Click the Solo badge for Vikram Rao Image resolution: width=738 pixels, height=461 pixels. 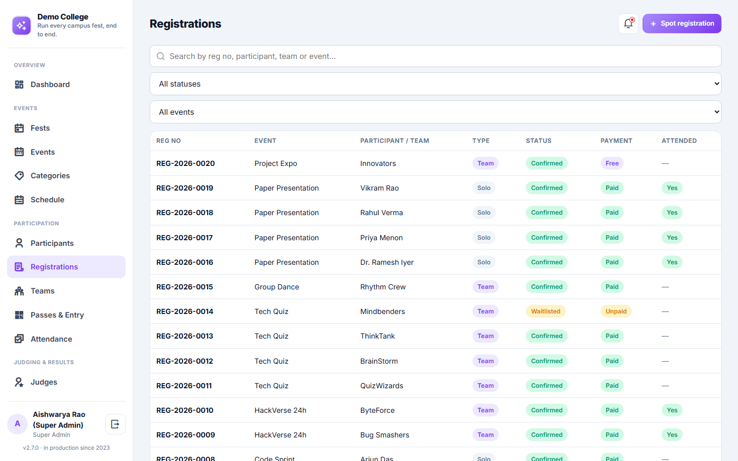tap(484, 188)
